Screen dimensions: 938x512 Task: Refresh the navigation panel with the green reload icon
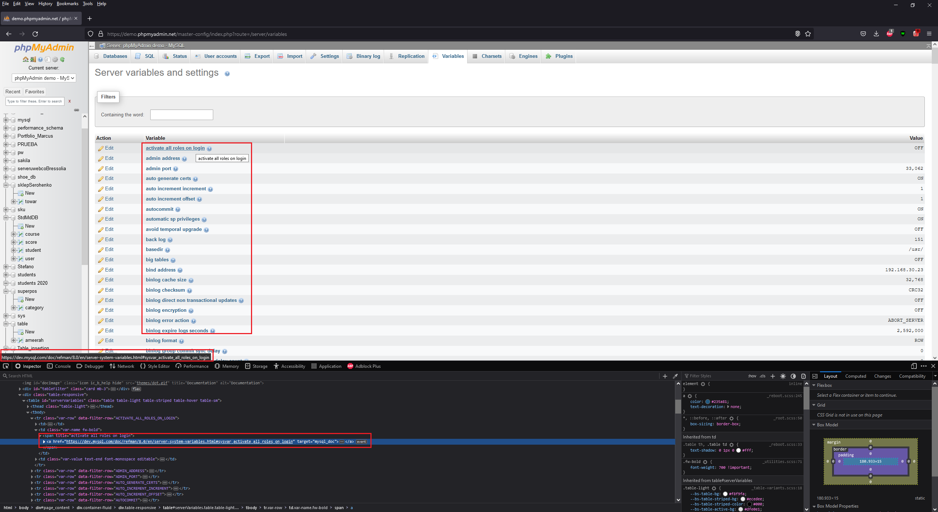(62, 59)
